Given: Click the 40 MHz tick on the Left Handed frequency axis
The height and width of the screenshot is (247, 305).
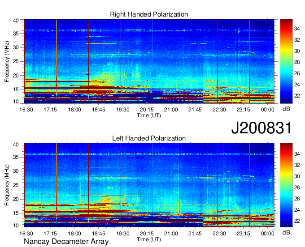Looking at the screenshot, I should pos(16,144).
